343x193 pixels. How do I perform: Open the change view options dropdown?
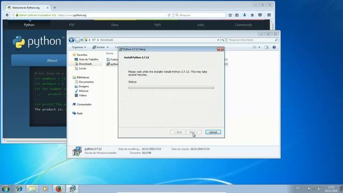(x=259, y=47)
